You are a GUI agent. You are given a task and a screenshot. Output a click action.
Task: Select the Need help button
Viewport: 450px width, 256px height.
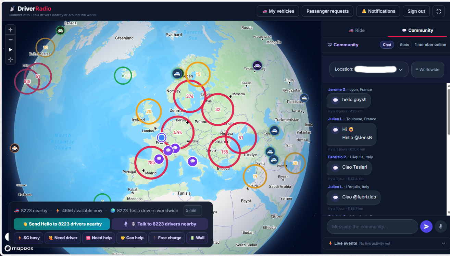click(x=99, y=238)
